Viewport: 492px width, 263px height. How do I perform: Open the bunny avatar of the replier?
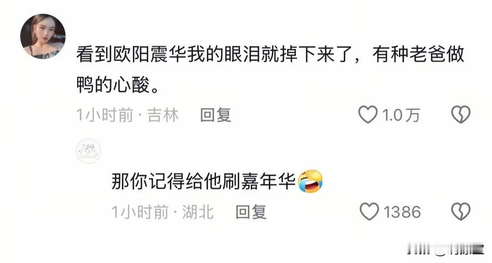pos(88,151)
